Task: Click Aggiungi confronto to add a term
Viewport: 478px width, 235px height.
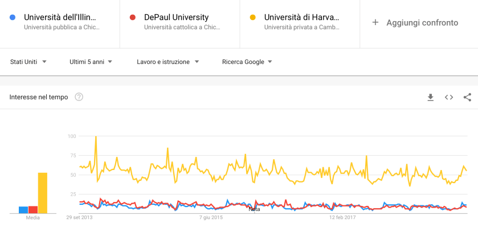Action: tap(422, 23)
